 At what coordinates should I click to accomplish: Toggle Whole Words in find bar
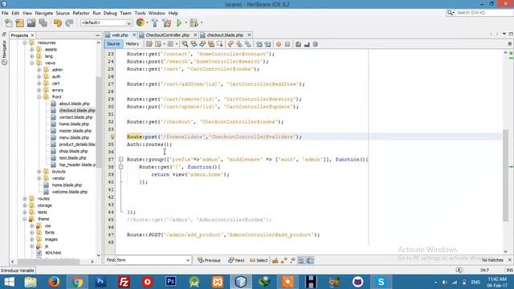[284, 260]
